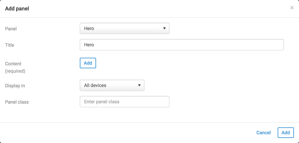Click the Display in label

(x=15, y=86)
